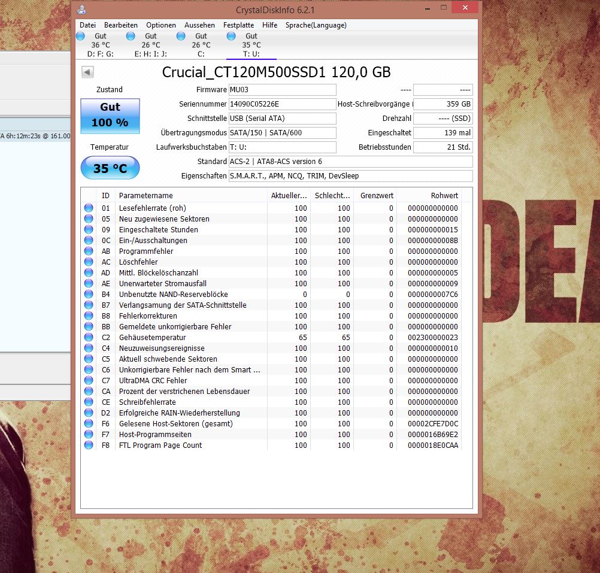Minimize the CrystalDiskInfo window
Image resolution: width=600 pixels, height=573 pixels.
coord(428,8)
